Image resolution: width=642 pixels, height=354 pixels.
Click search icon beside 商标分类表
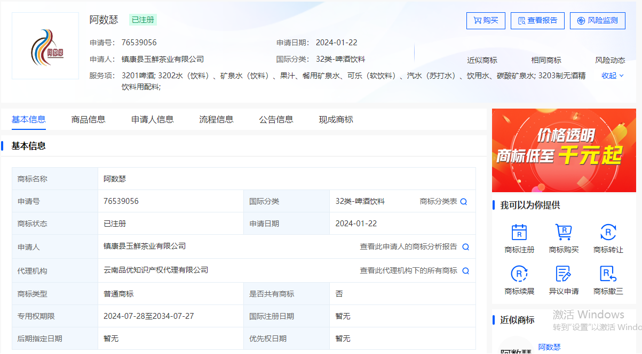[464, 202]
